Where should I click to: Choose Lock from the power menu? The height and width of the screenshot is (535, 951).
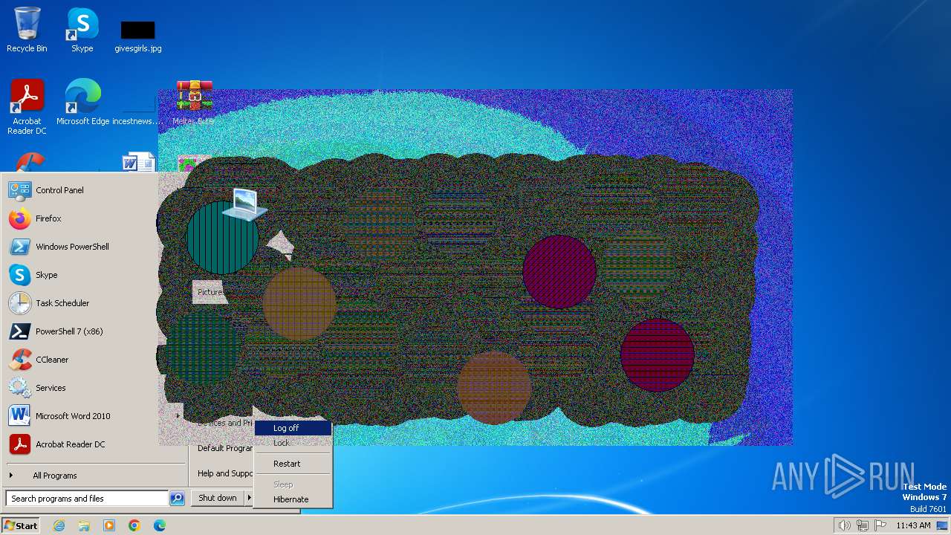[x=293, y=443]
